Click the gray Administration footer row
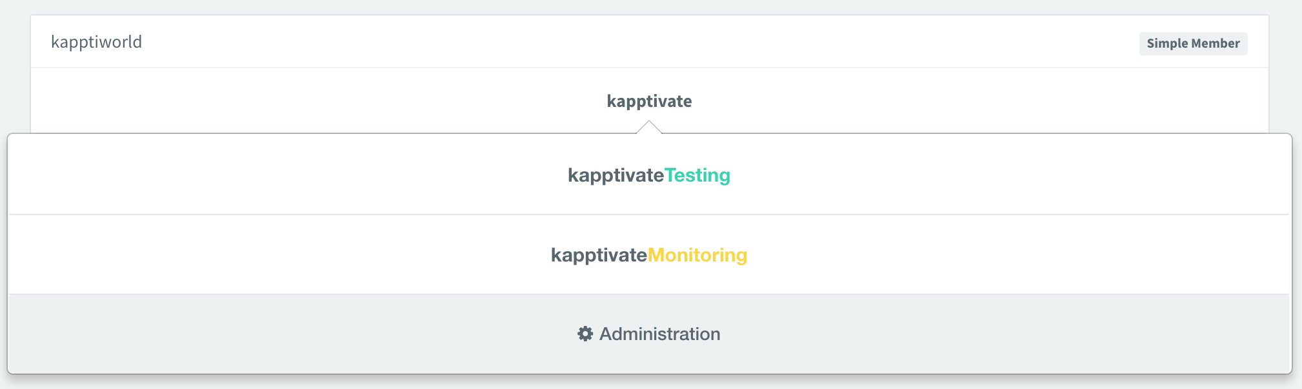 click(258, 334)
